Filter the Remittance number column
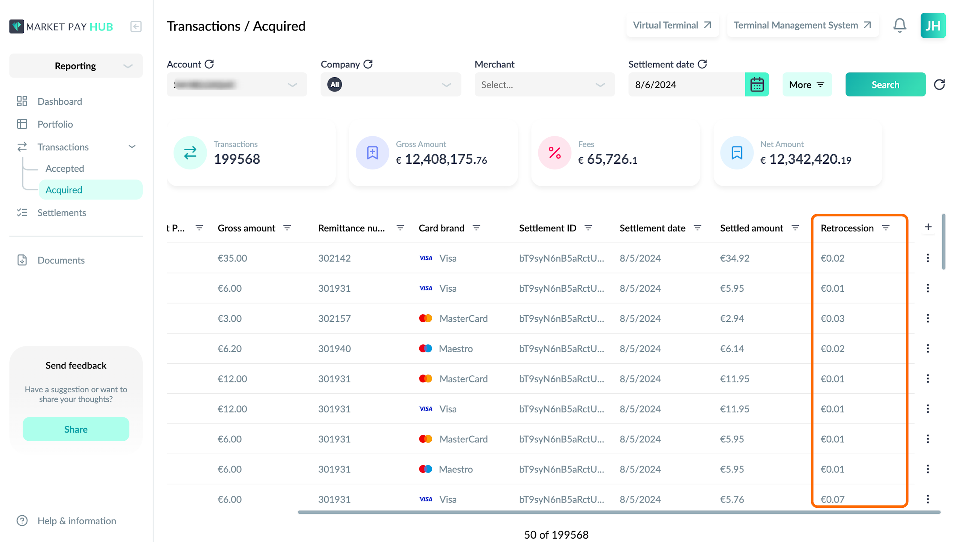This screenshot has height=542, width=958. pyautogui.click(x=400, y=228)
